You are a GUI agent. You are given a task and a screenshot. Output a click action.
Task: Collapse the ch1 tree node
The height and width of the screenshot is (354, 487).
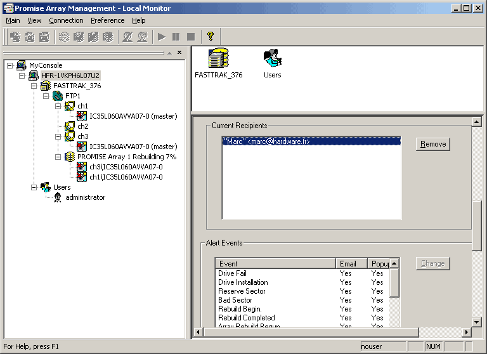click(58, 107)
